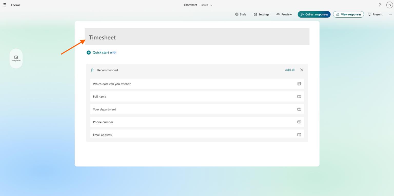Click the Add all link for recommended questions

[290, 70]
